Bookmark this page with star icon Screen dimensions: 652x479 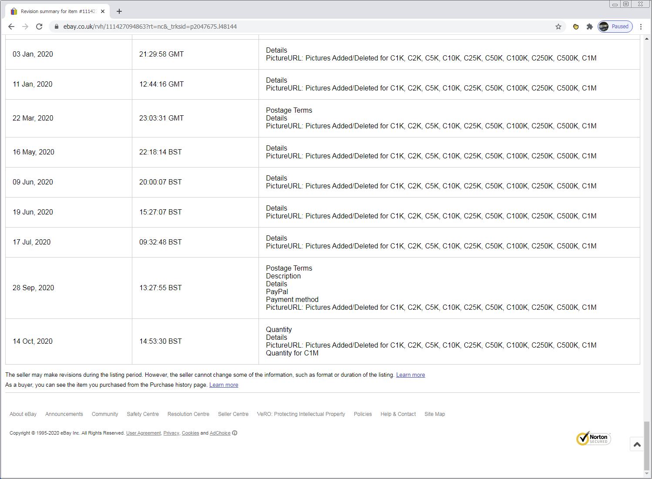558,27
